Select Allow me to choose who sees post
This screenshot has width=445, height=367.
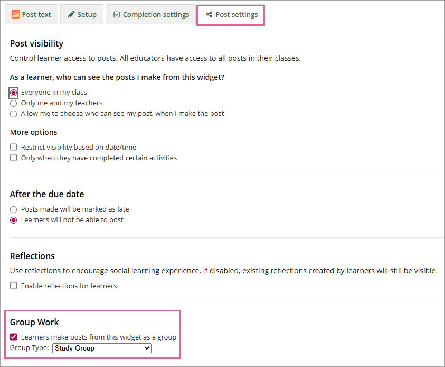13,114
